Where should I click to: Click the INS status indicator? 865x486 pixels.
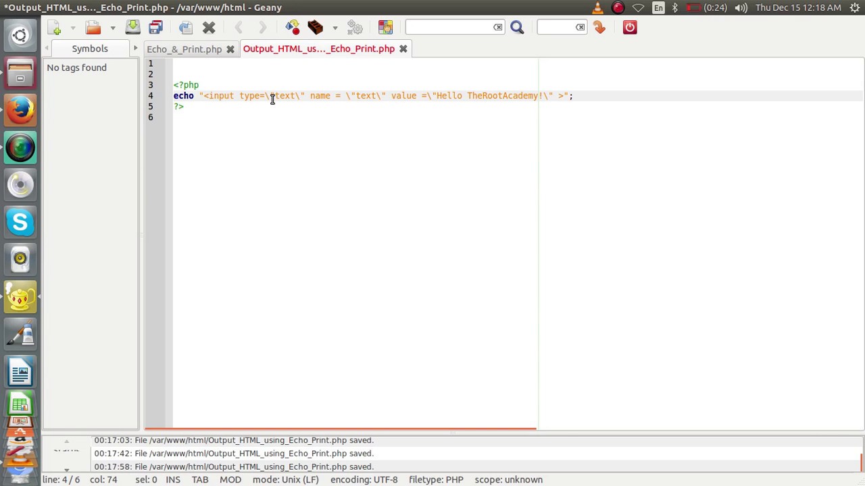173,480
